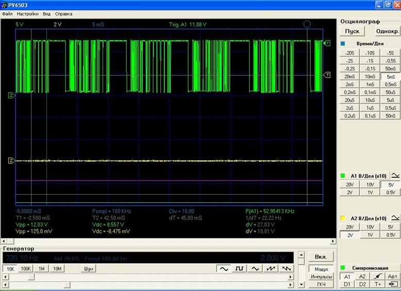The width and height of the screenshot is (401, 291).
Task: Select the 10K generator frequency range
Action: tap(10, 269)
